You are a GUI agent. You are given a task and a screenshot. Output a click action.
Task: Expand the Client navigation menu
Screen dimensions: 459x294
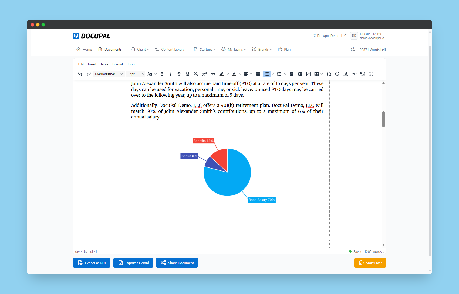coord(140,49)
